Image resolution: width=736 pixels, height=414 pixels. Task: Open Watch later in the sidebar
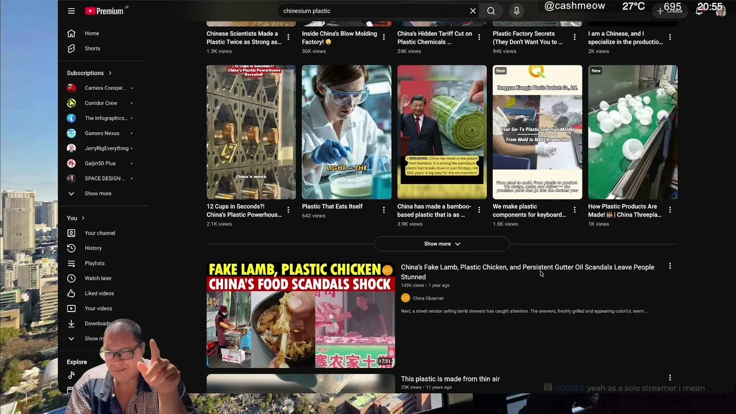pos(103,278)
